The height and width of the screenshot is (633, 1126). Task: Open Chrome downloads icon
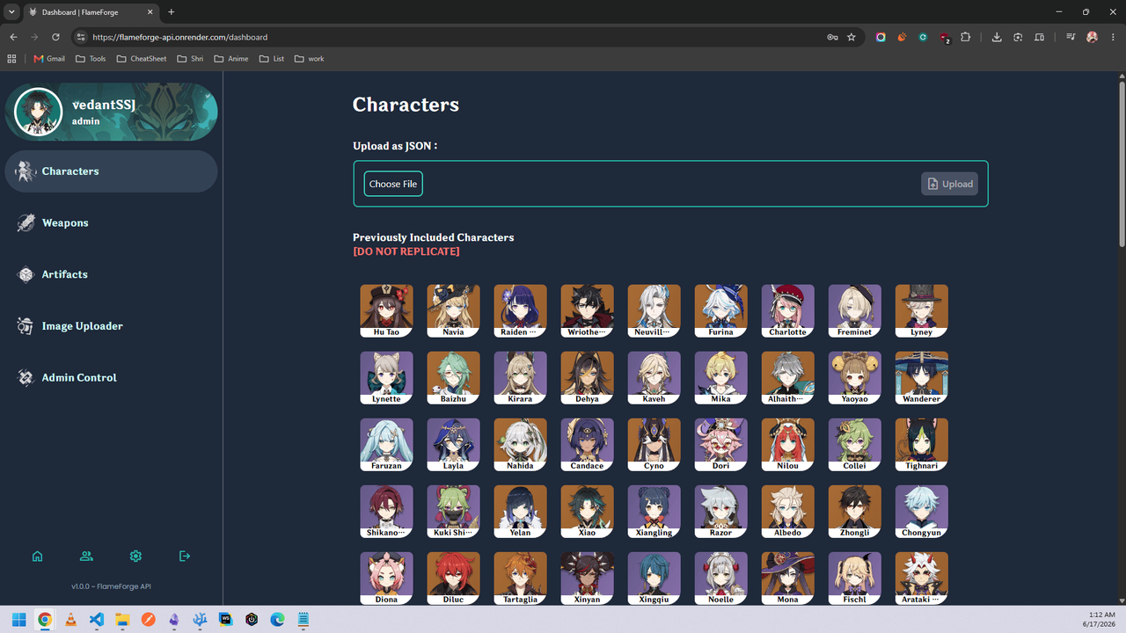click(x=997, y=37)
